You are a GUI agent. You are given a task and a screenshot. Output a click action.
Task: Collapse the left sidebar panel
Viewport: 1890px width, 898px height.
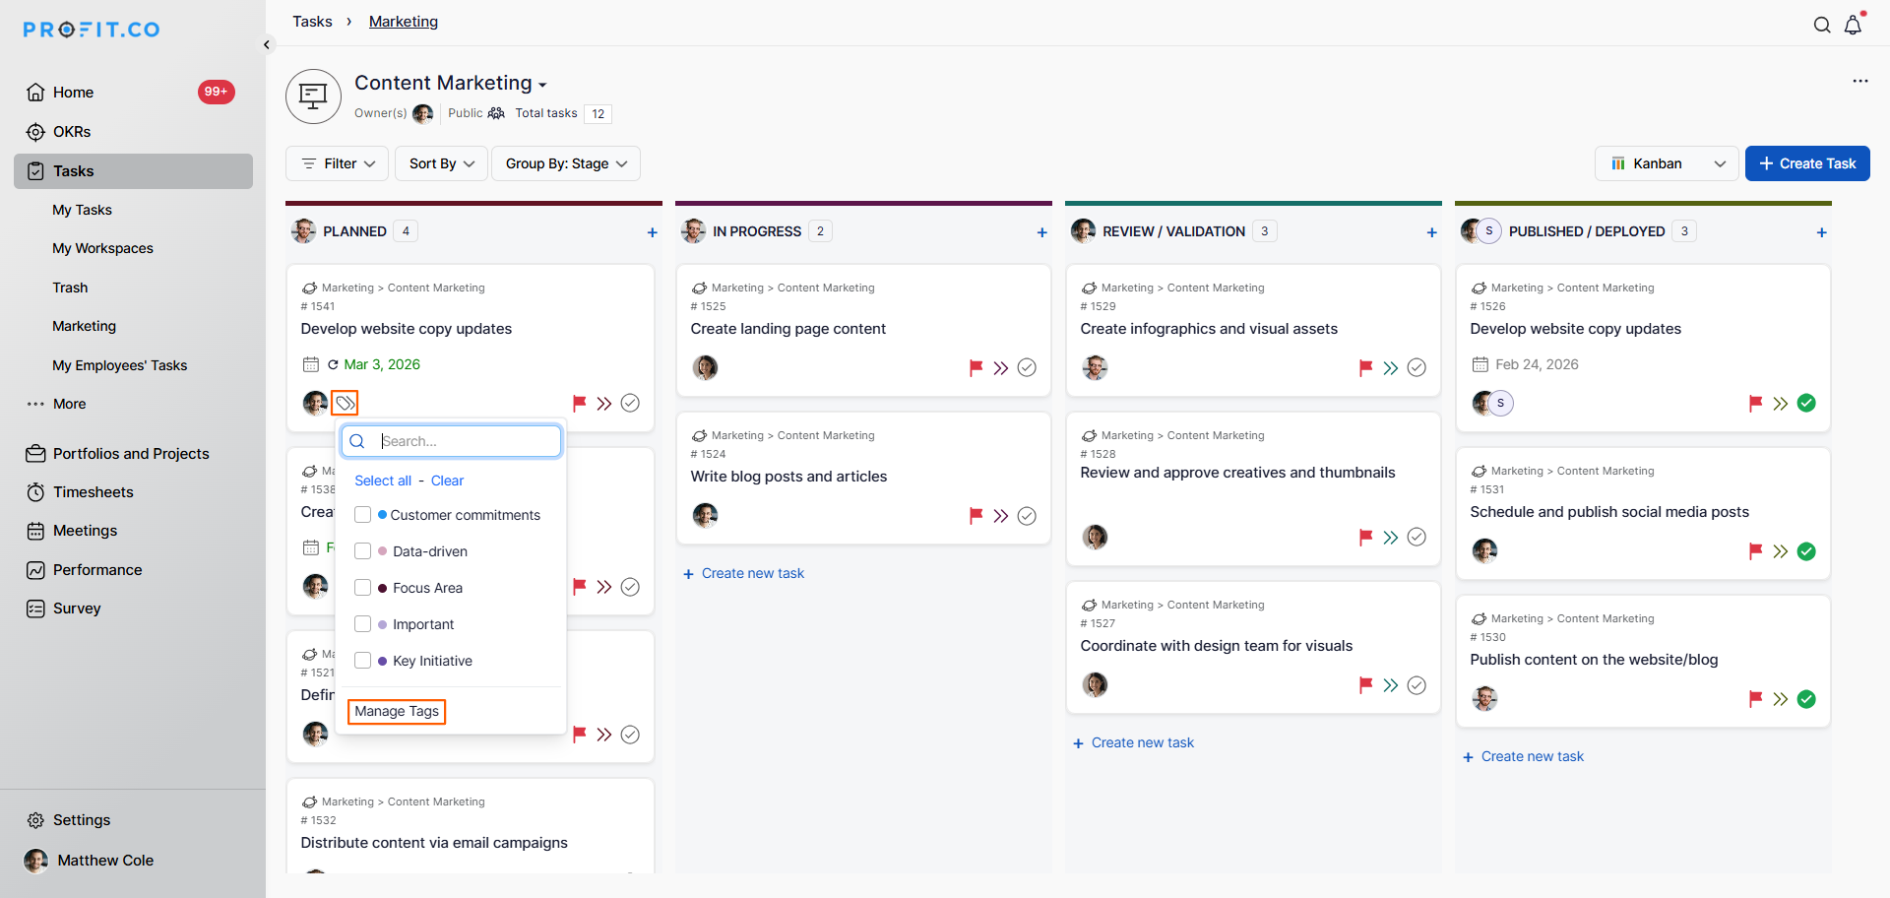click(x=267, y=44)
